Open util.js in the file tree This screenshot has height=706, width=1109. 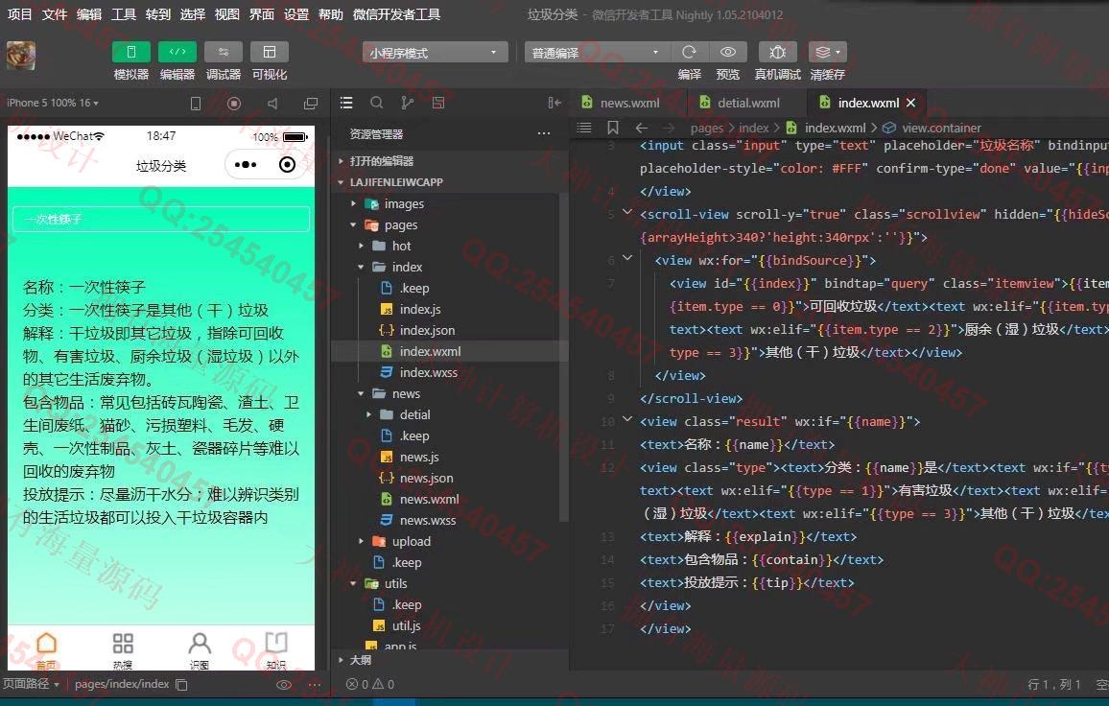[407, 625]
